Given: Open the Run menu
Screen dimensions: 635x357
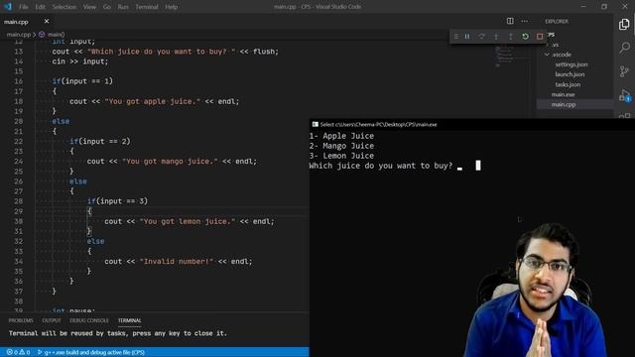Looking at the screenshot, I should coord(123,7).
